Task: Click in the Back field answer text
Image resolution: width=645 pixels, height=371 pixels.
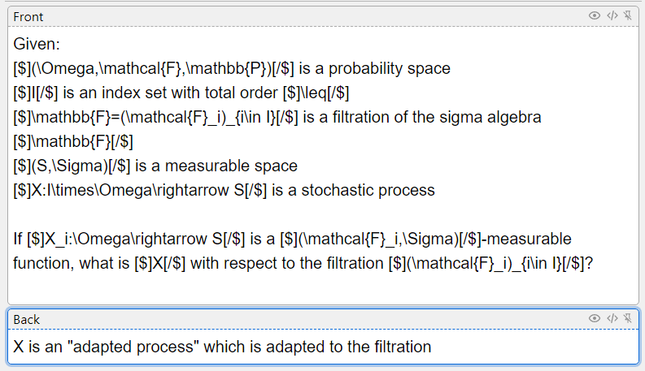Action: coord(221,347)
